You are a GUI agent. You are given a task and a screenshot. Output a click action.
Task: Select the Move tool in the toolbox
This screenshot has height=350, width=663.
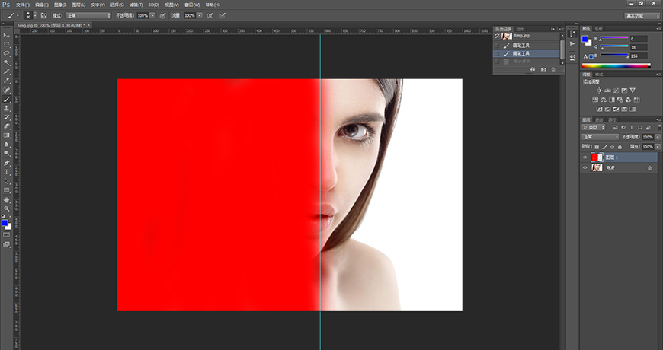pos(7,36)
